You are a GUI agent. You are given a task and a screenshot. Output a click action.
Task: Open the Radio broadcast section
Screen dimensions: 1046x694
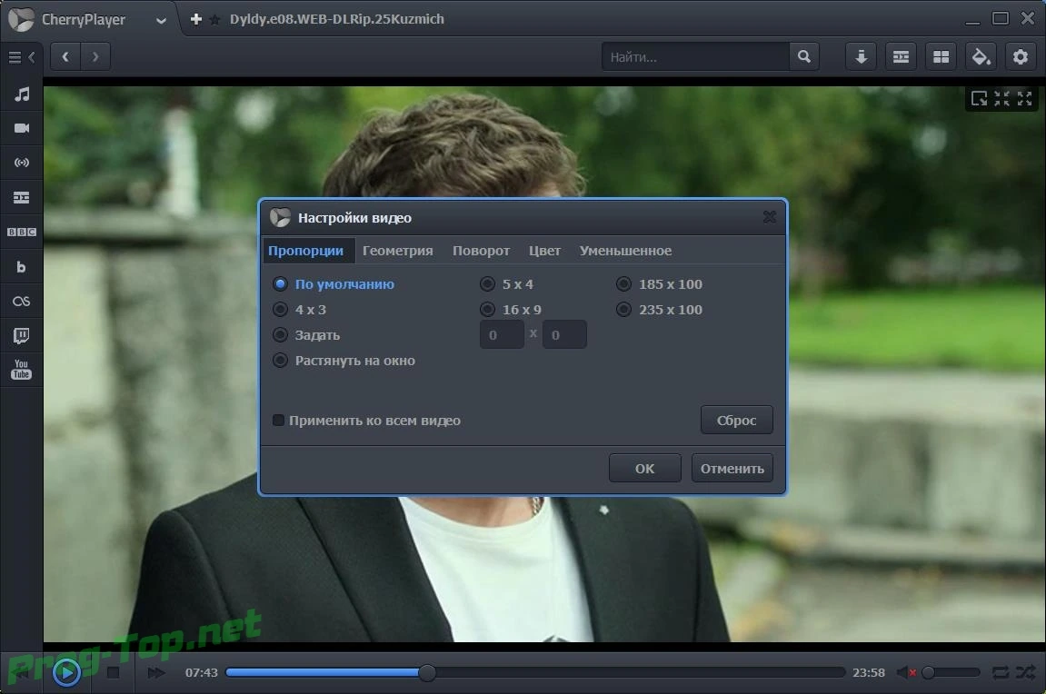[x=22, y=163]
